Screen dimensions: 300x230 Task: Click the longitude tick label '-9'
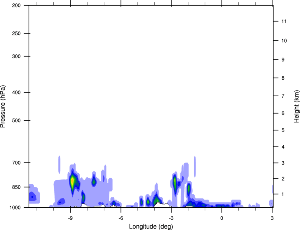[x=70, y=218]
